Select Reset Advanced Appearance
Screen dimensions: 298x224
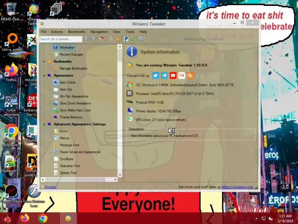(80, 152)
